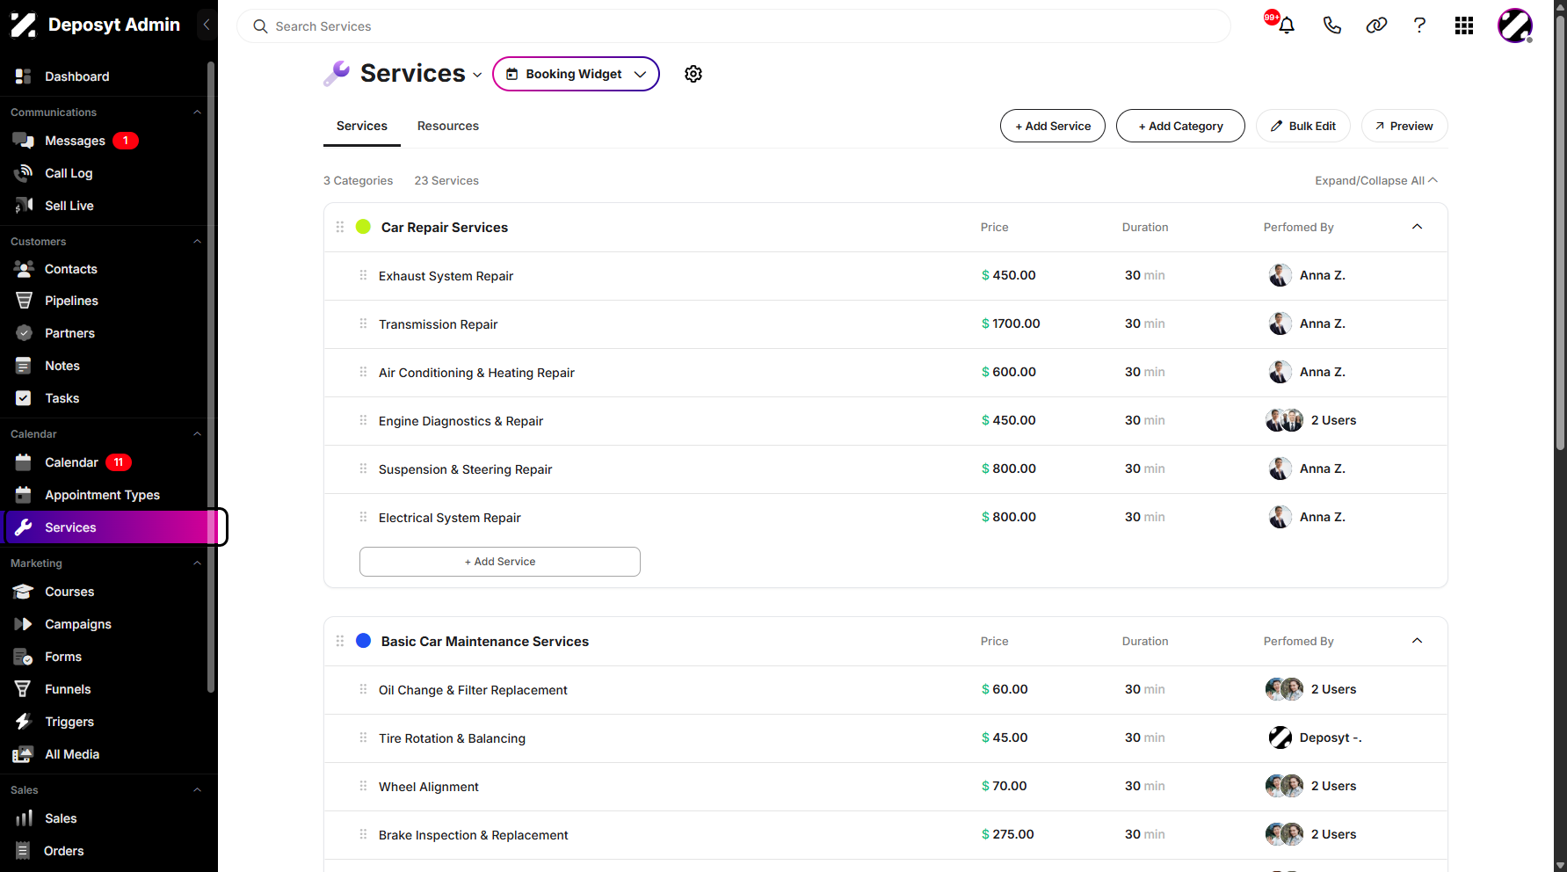Click the green Car Repair Services color dot

point(363,227)
